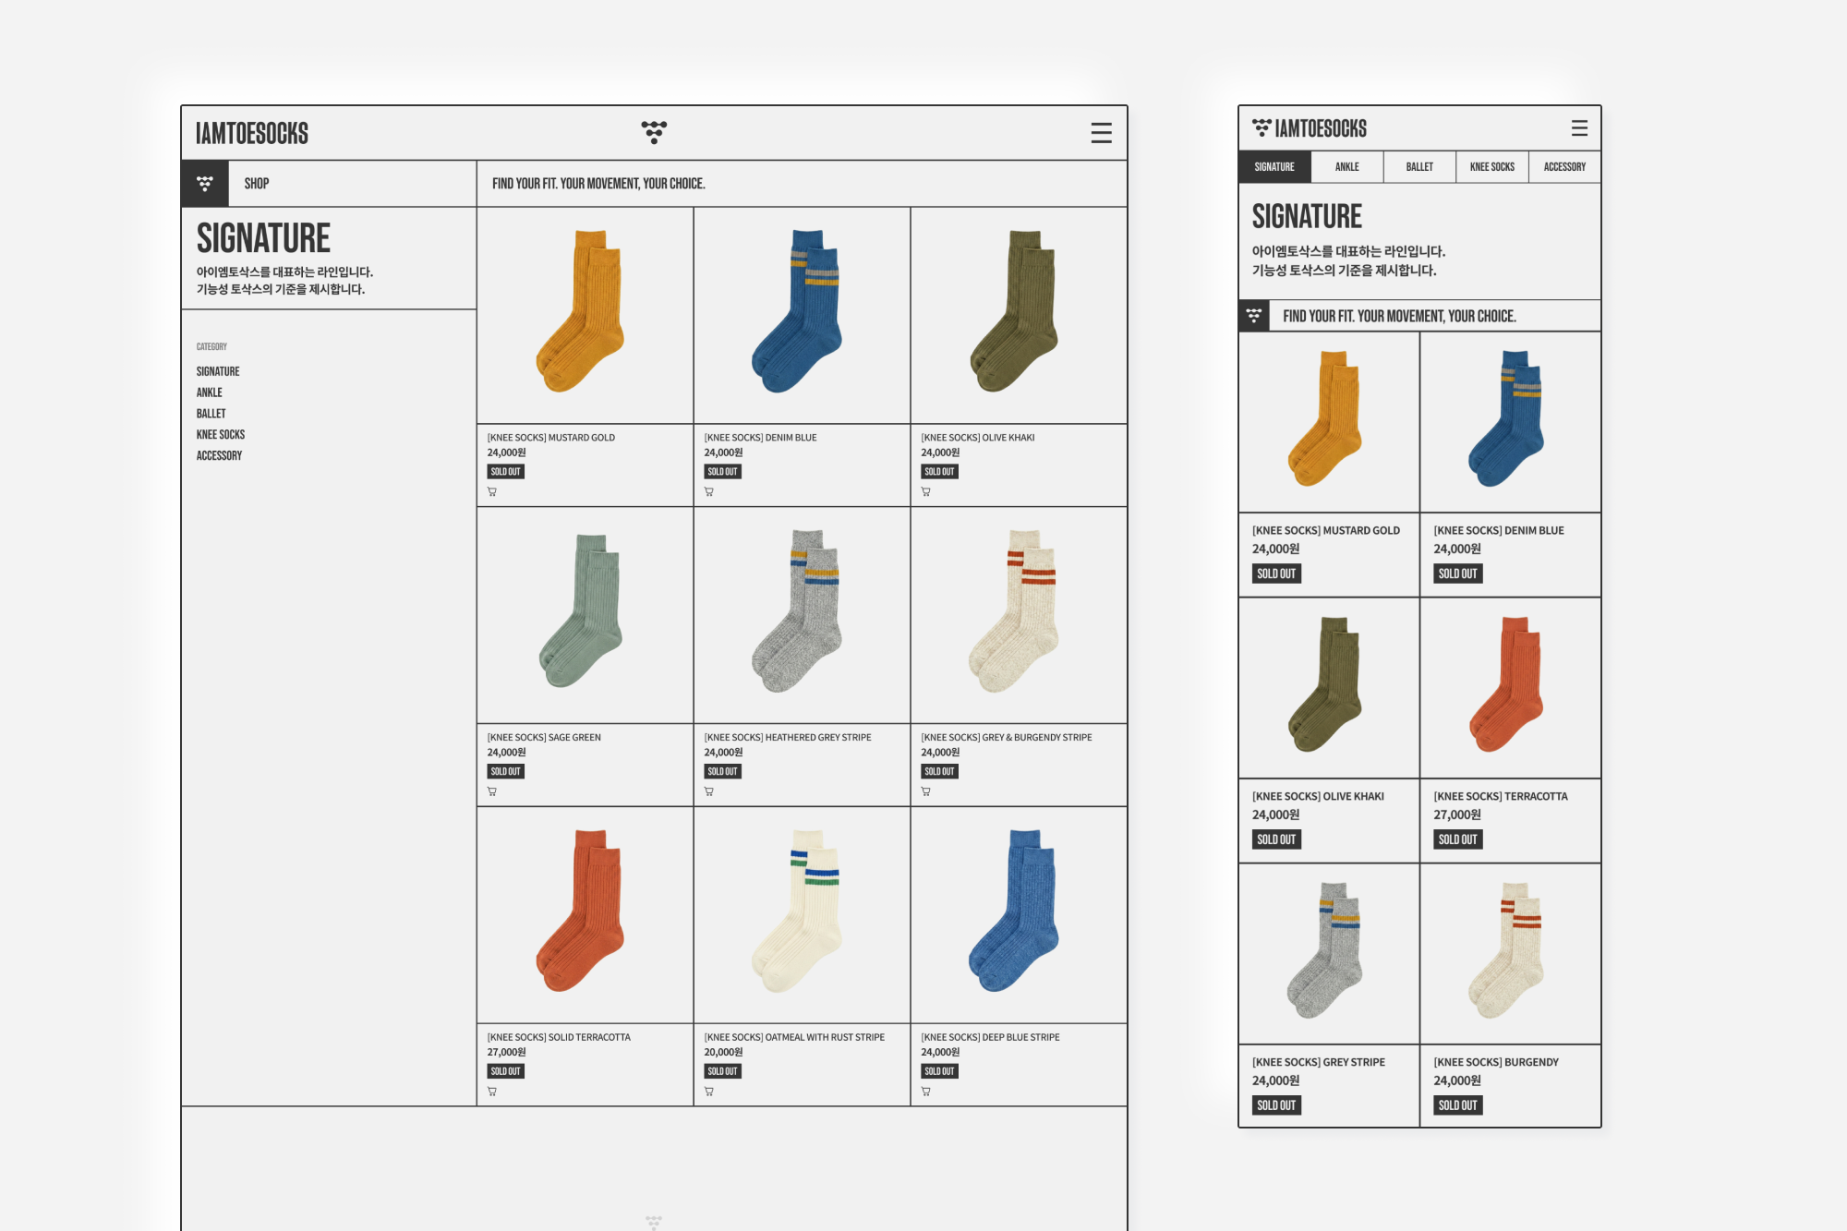Click SOLD OUT under mobile Terracotta socks
This screenshot has height=1231, width=1847.
[x=1457, y=839]
